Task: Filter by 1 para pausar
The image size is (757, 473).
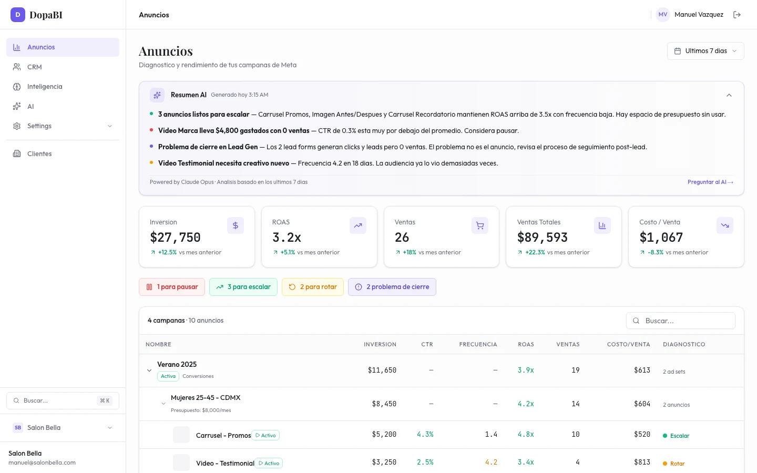Action: (x=172, y=287)
